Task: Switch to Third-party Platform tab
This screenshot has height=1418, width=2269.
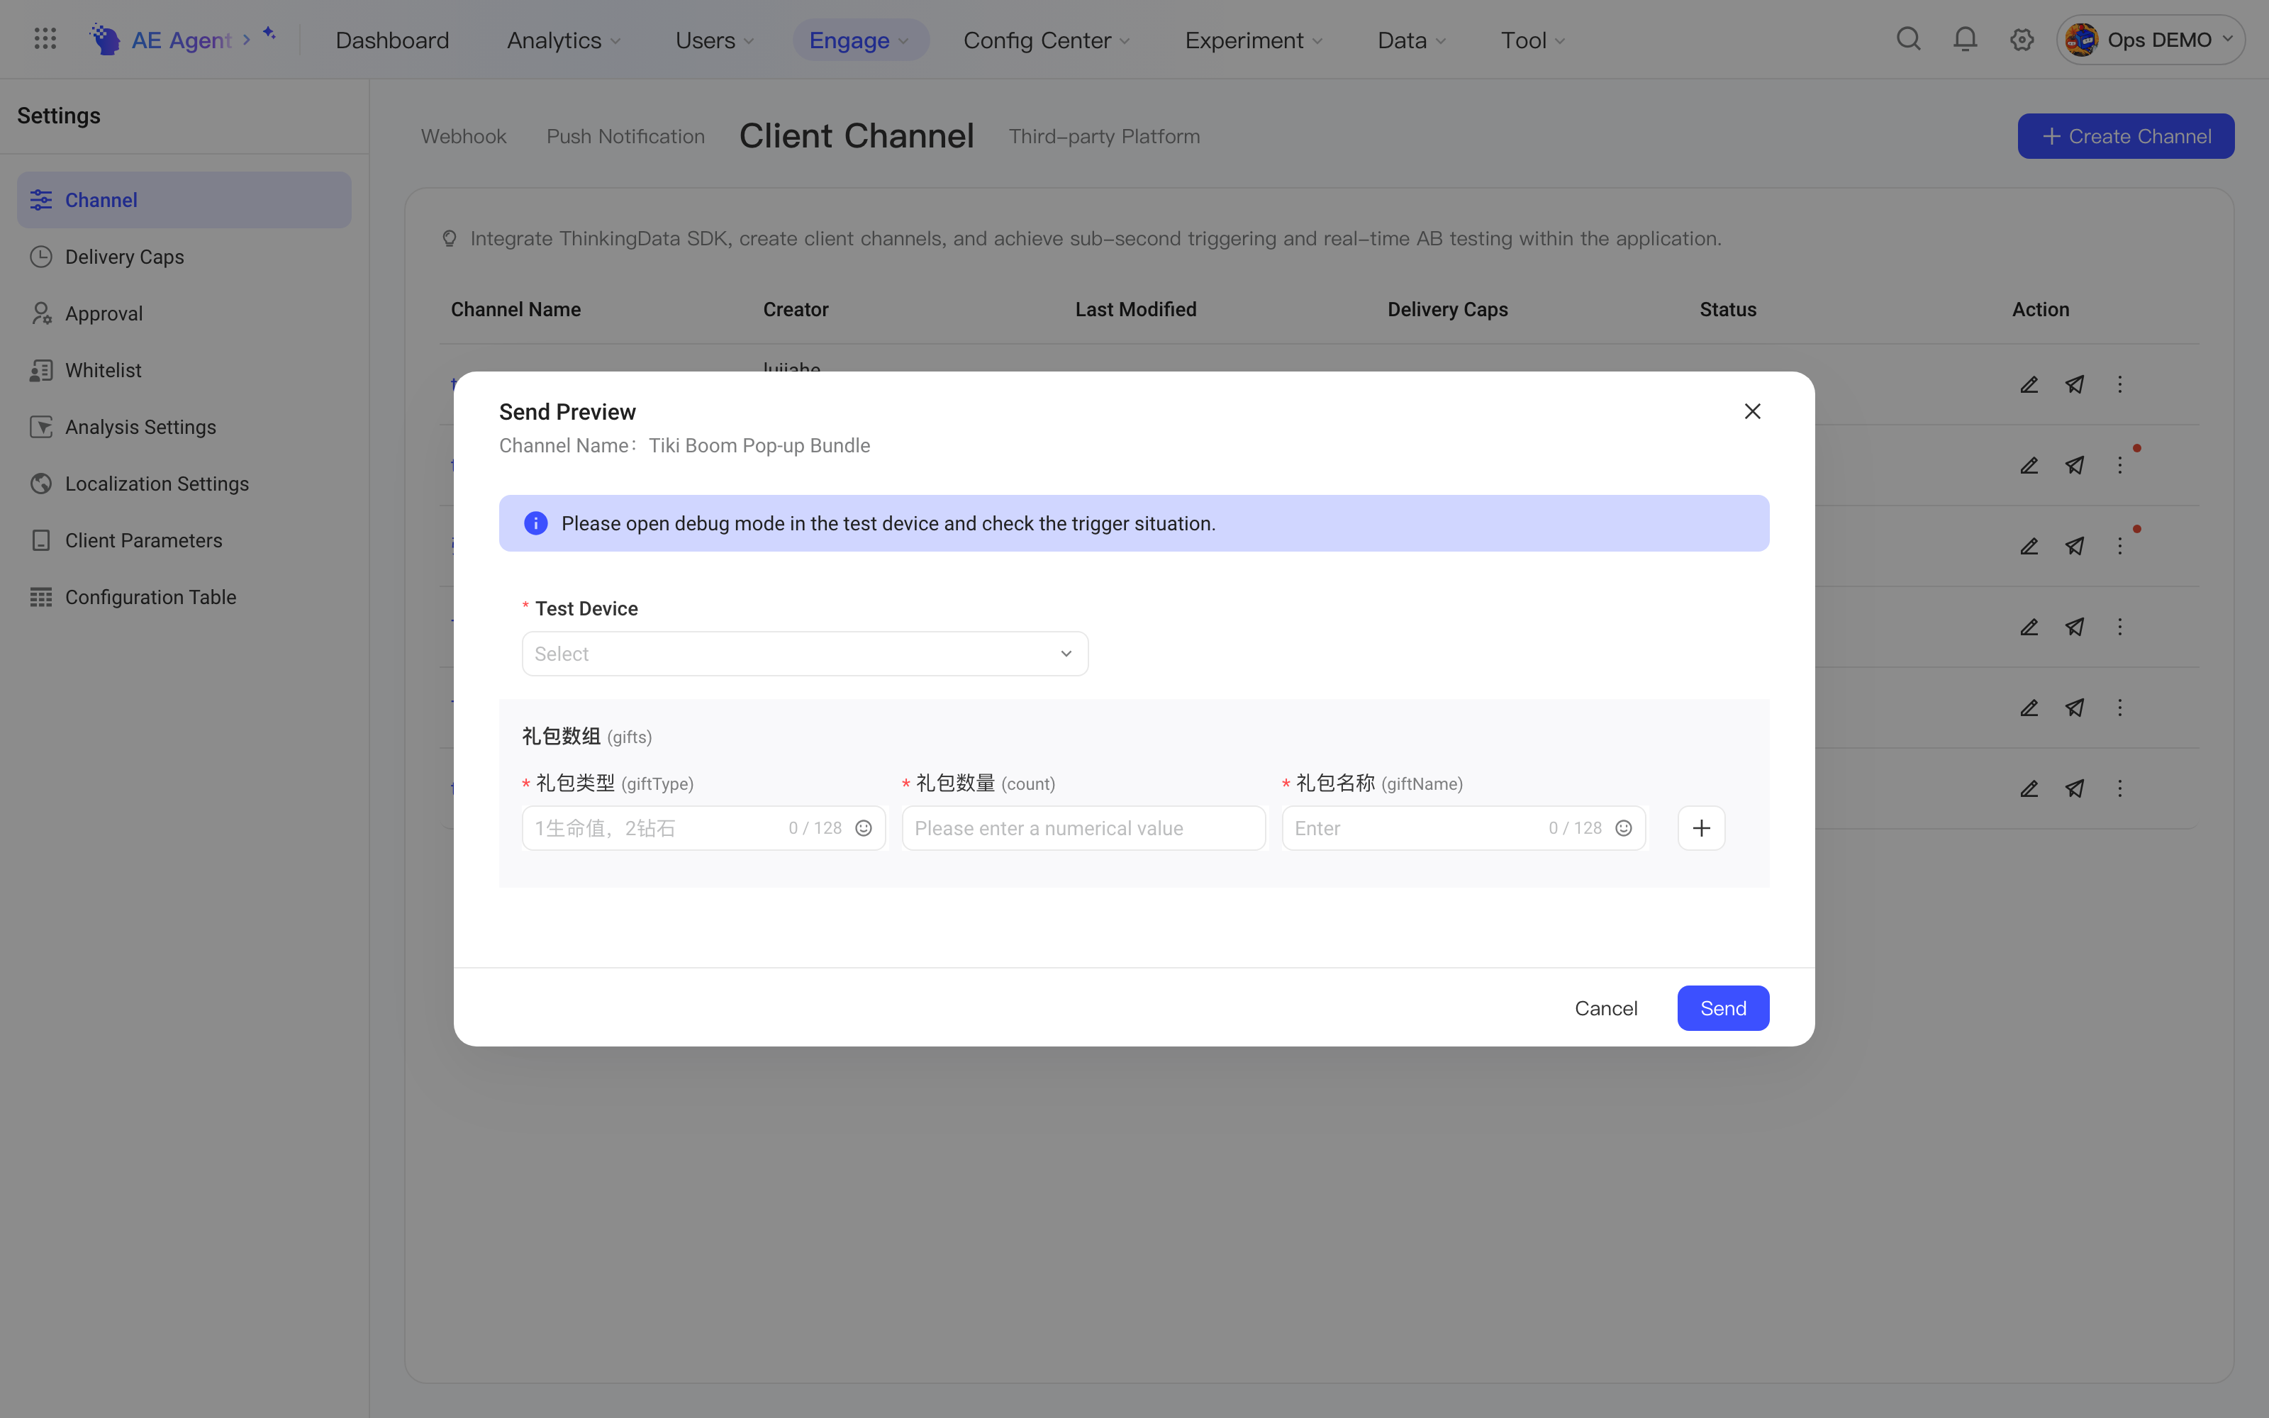Action: tap(1103, 136)
